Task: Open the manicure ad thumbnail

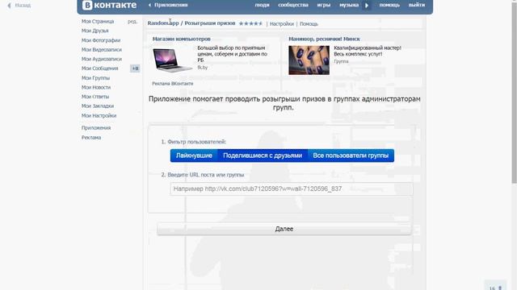Action: pos(309,60)
